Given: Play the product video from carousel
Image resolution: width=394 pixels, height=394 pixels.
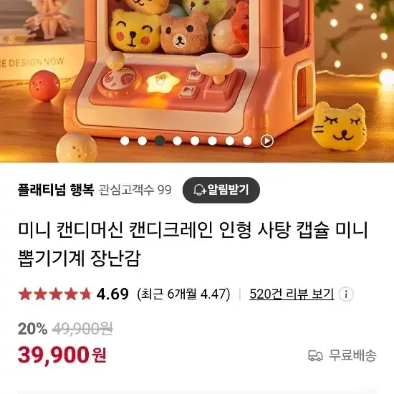Looking at the screenshot, I should [267, 140].
